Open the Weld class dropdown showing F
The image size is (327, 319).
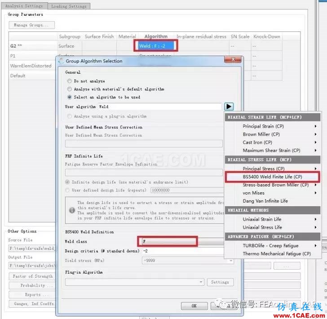183,241
